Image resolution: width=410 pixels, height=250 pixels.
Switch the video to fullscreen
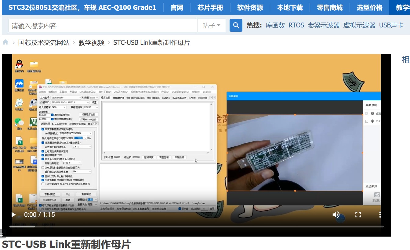click(x=358, y=215)
